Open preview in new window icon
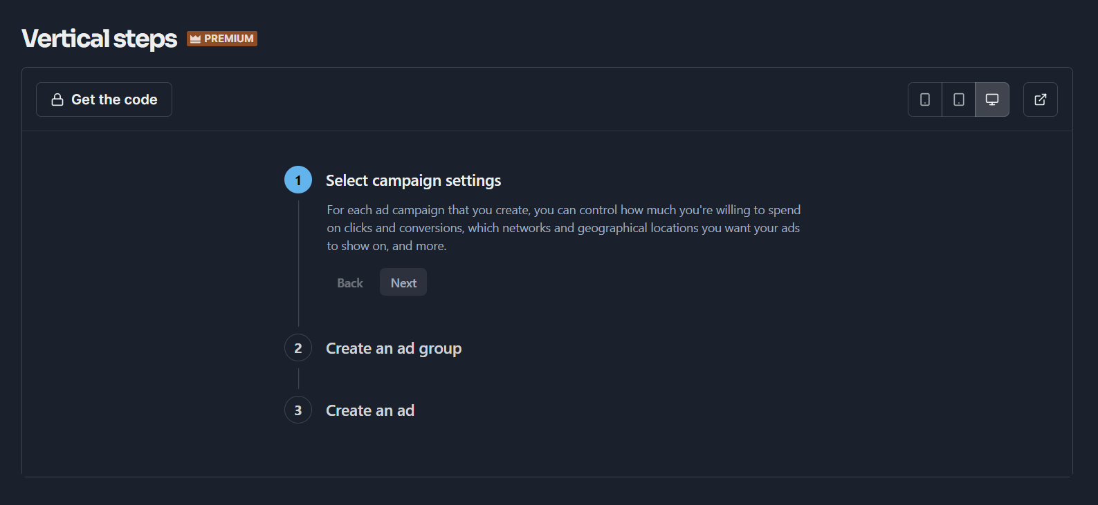Screen dimensions: 1098x505 pos(1040,99)
